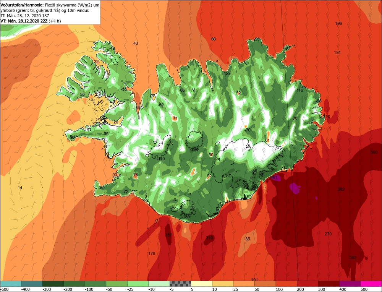Click the flux value 179 over the southern sea

click(152, 253)
